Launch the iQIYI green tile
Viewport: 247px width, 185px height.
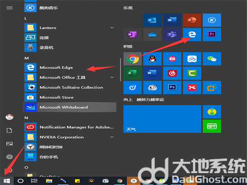pyautogui.click(x=212, y=126)
